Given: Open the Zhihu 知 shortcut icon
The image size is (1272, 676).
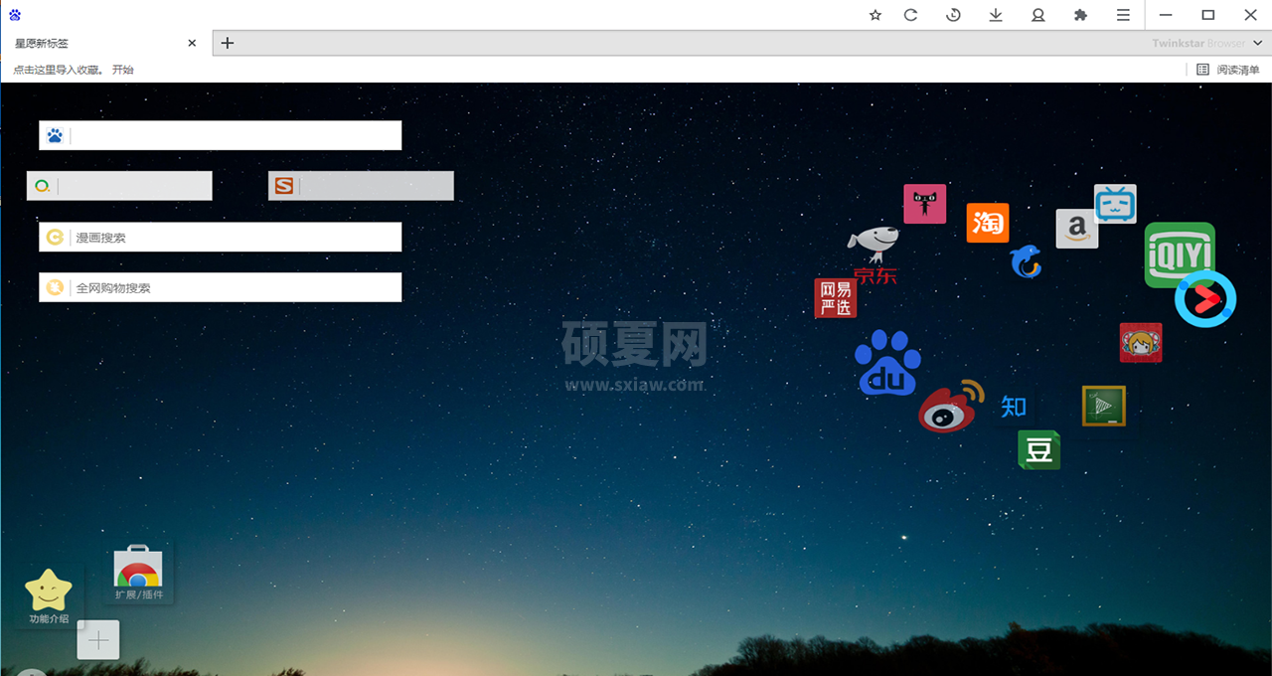Looking at the screenshot, I should 1014,406.
